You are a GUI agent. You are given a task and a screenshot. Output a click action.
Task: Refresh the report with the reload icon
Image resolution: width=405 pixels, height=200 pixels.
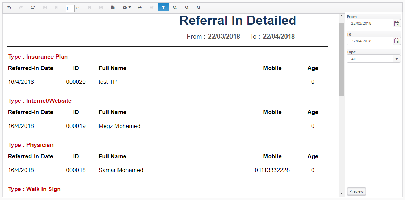[x=33, y=7]
